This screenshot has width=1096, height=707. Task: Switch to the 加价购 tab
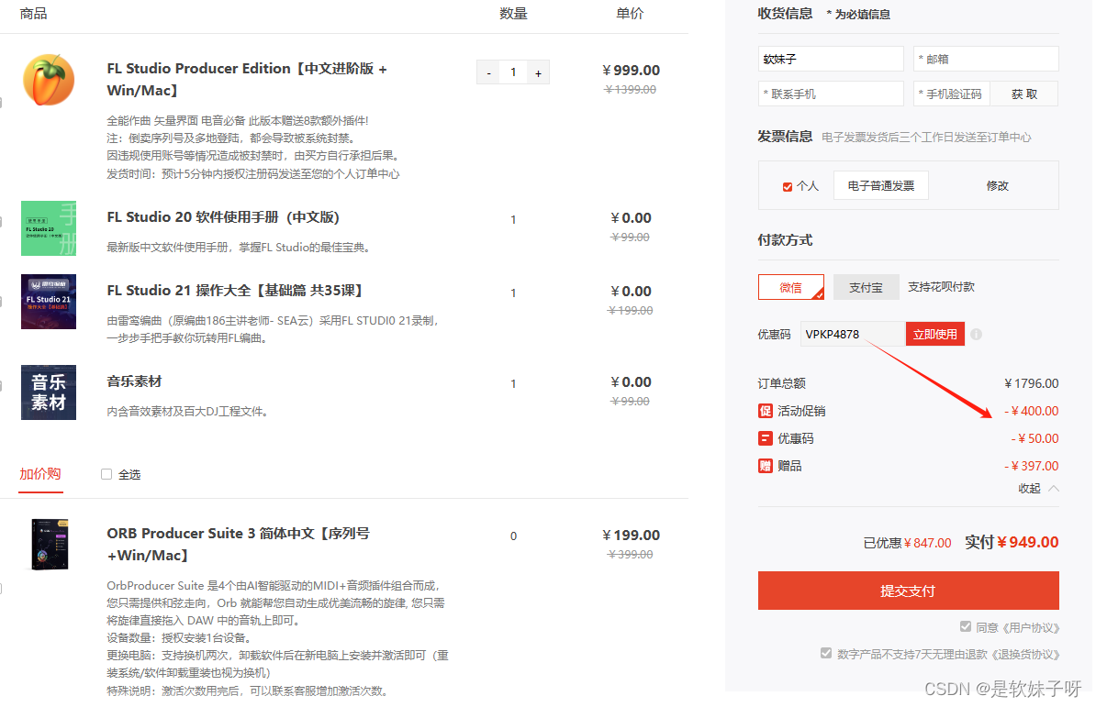tap(39, 475)
